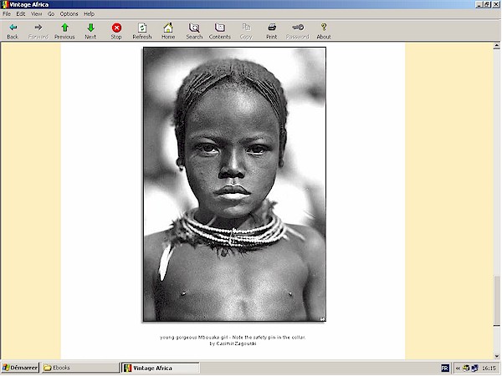Click the system clock showing 16:15
502x376 pixels.
tap(489, 368)
